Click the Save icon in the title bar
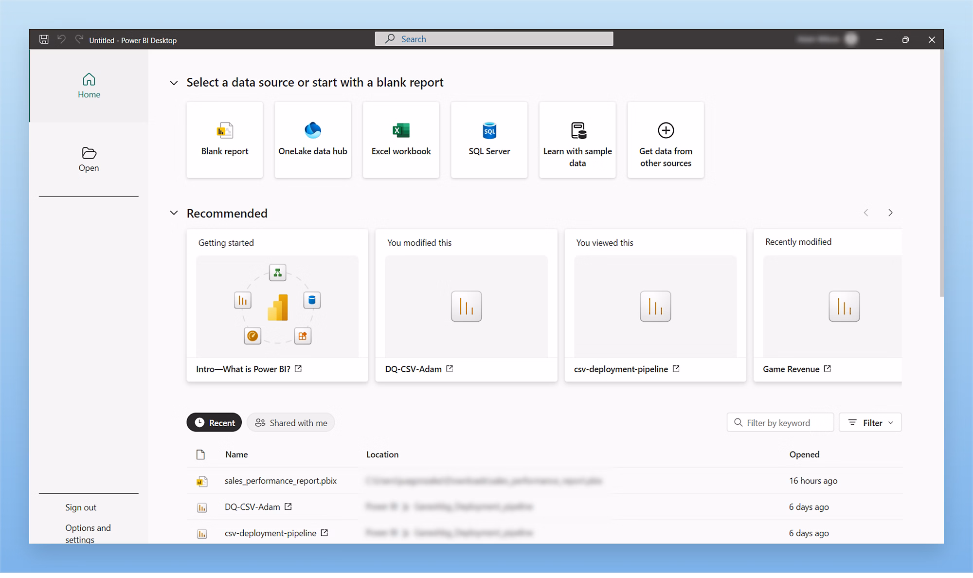973x578 pixels. 43,39
